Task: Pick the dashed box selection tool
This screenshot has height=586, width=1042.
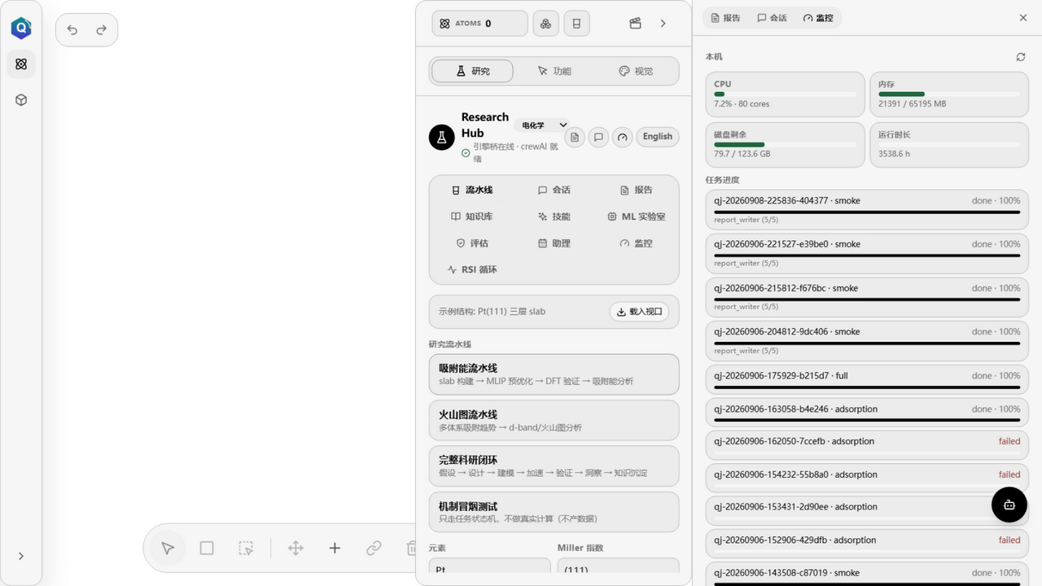Action: 246,549
